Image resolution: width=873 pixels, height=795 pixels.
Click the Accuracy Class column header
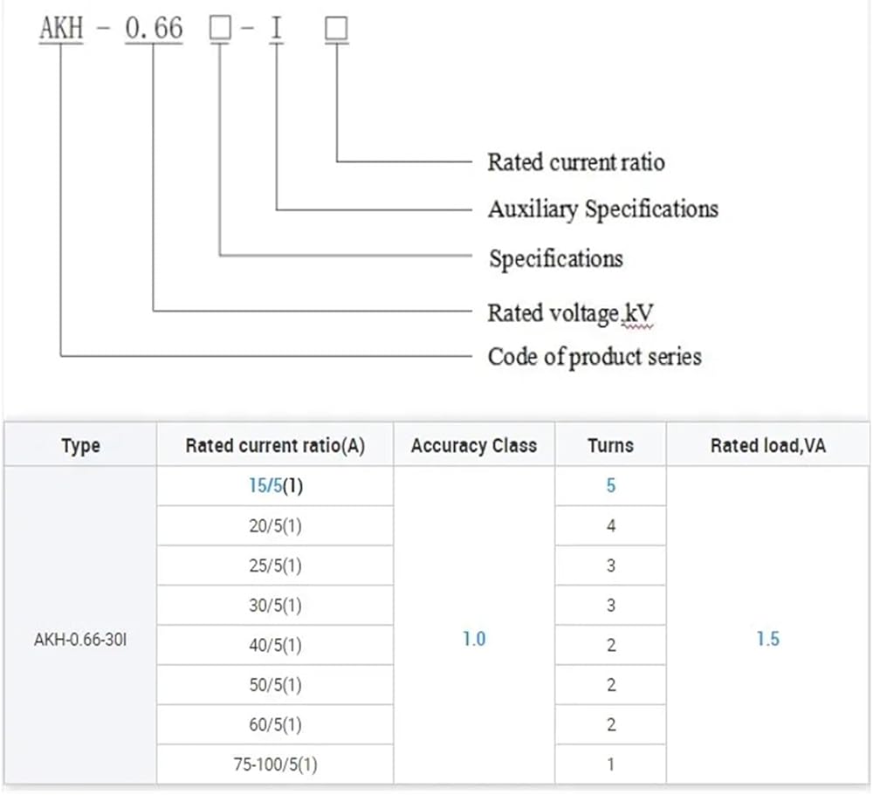coord(473,446)
